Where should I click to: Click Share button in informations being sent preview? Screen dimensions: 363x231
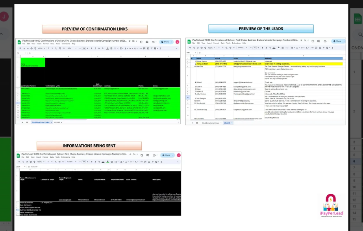tap(166, 155)
